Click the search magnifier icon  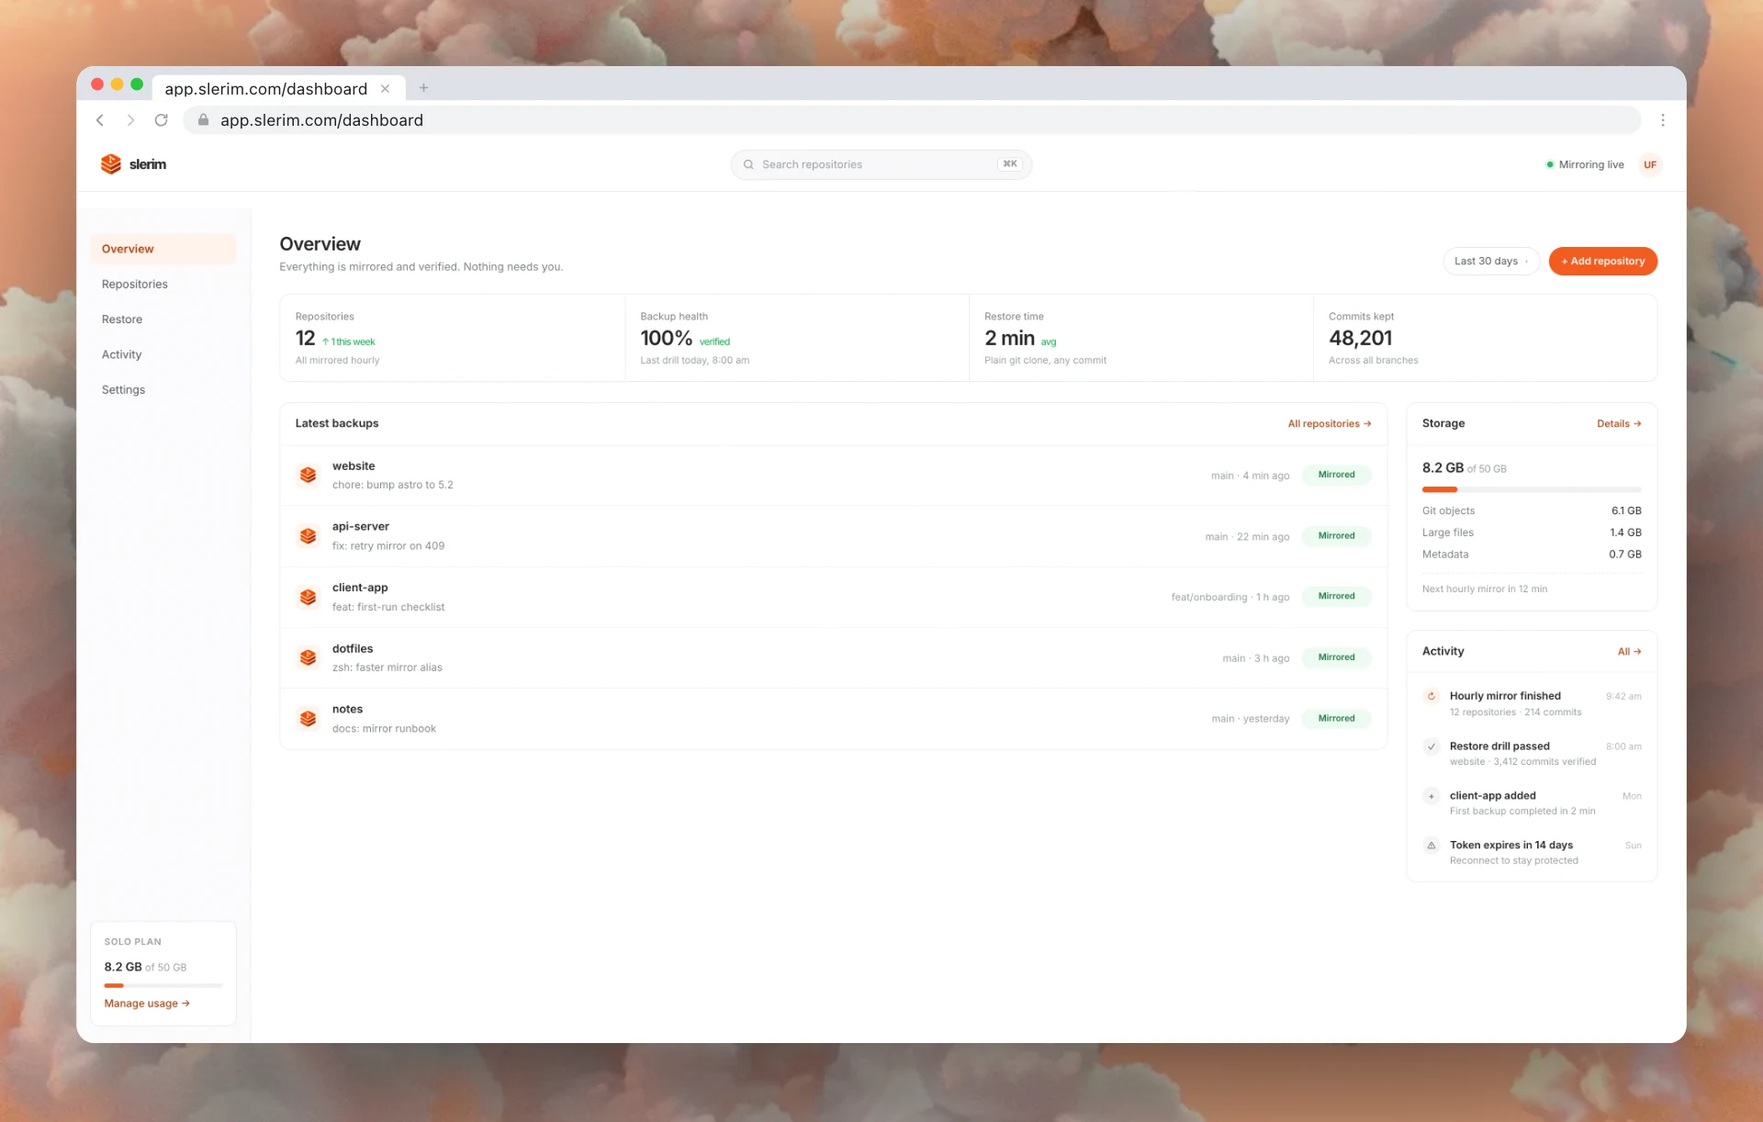748,164
